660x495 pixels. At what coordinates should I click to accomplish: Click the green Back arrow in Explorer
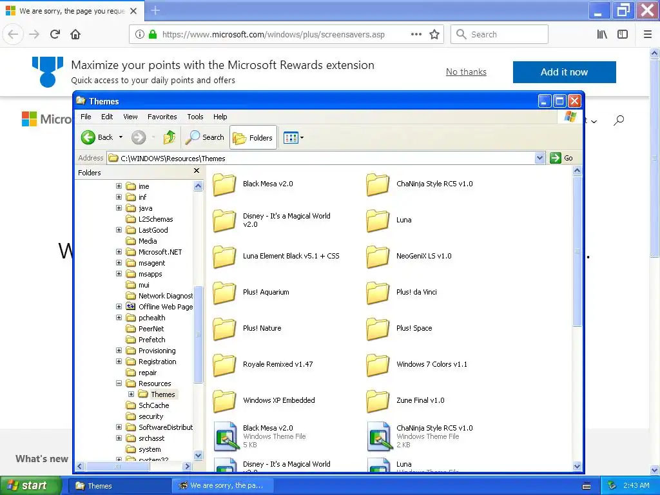pos(88,137)
